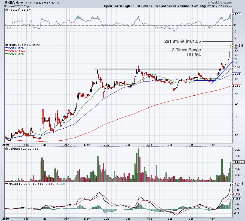
Task: Click the Low 141.05 quote value
Action: [149, 6]
